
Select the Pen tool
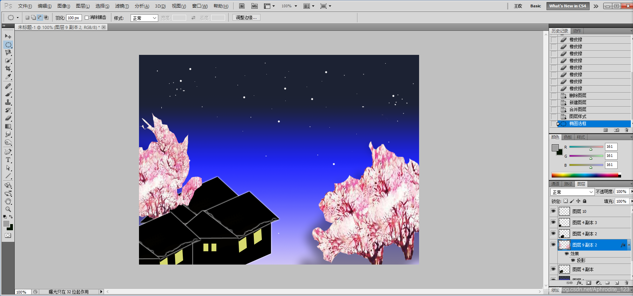coord(8,152)
